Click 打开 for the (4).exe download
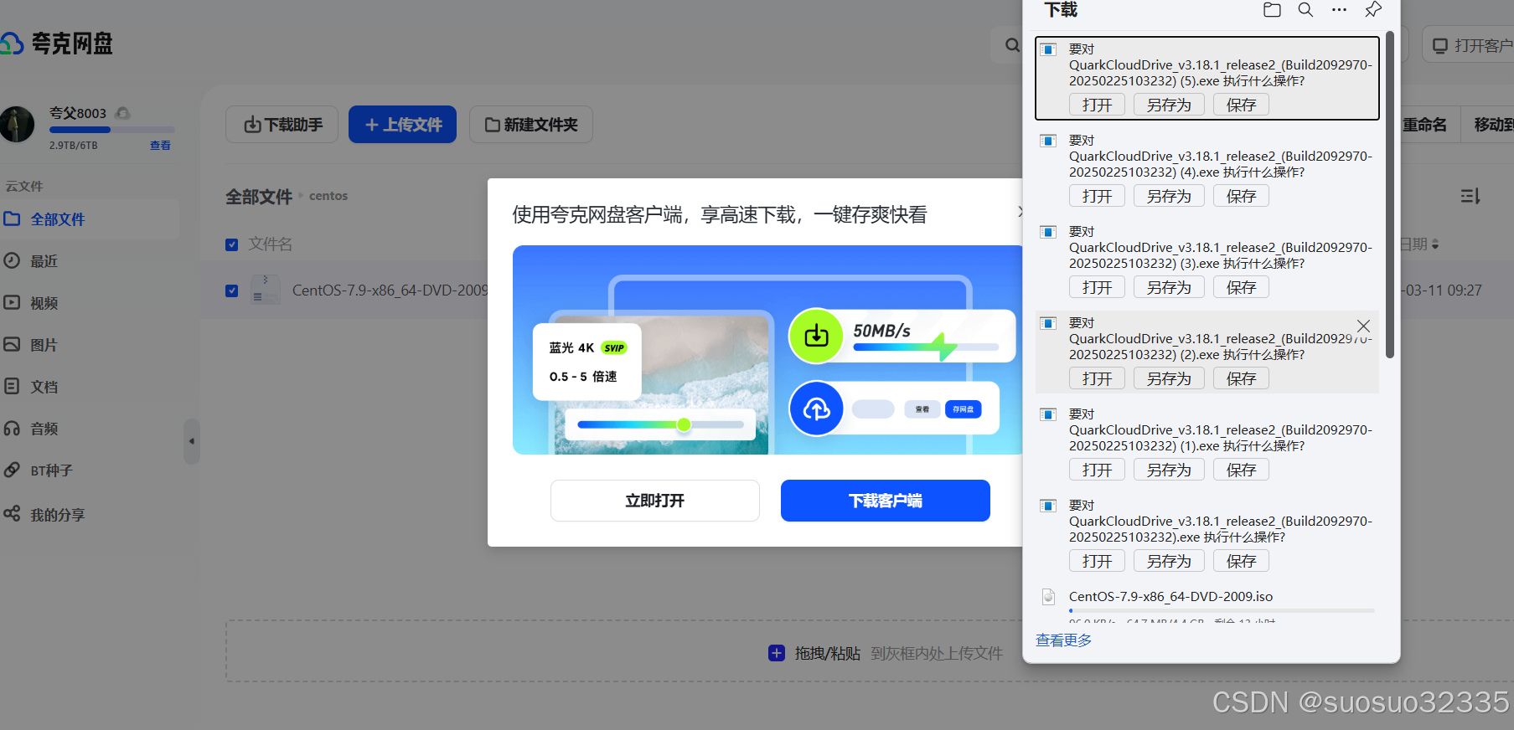Viewport: 1514px width, 730px height. (x=1097, y=196)
